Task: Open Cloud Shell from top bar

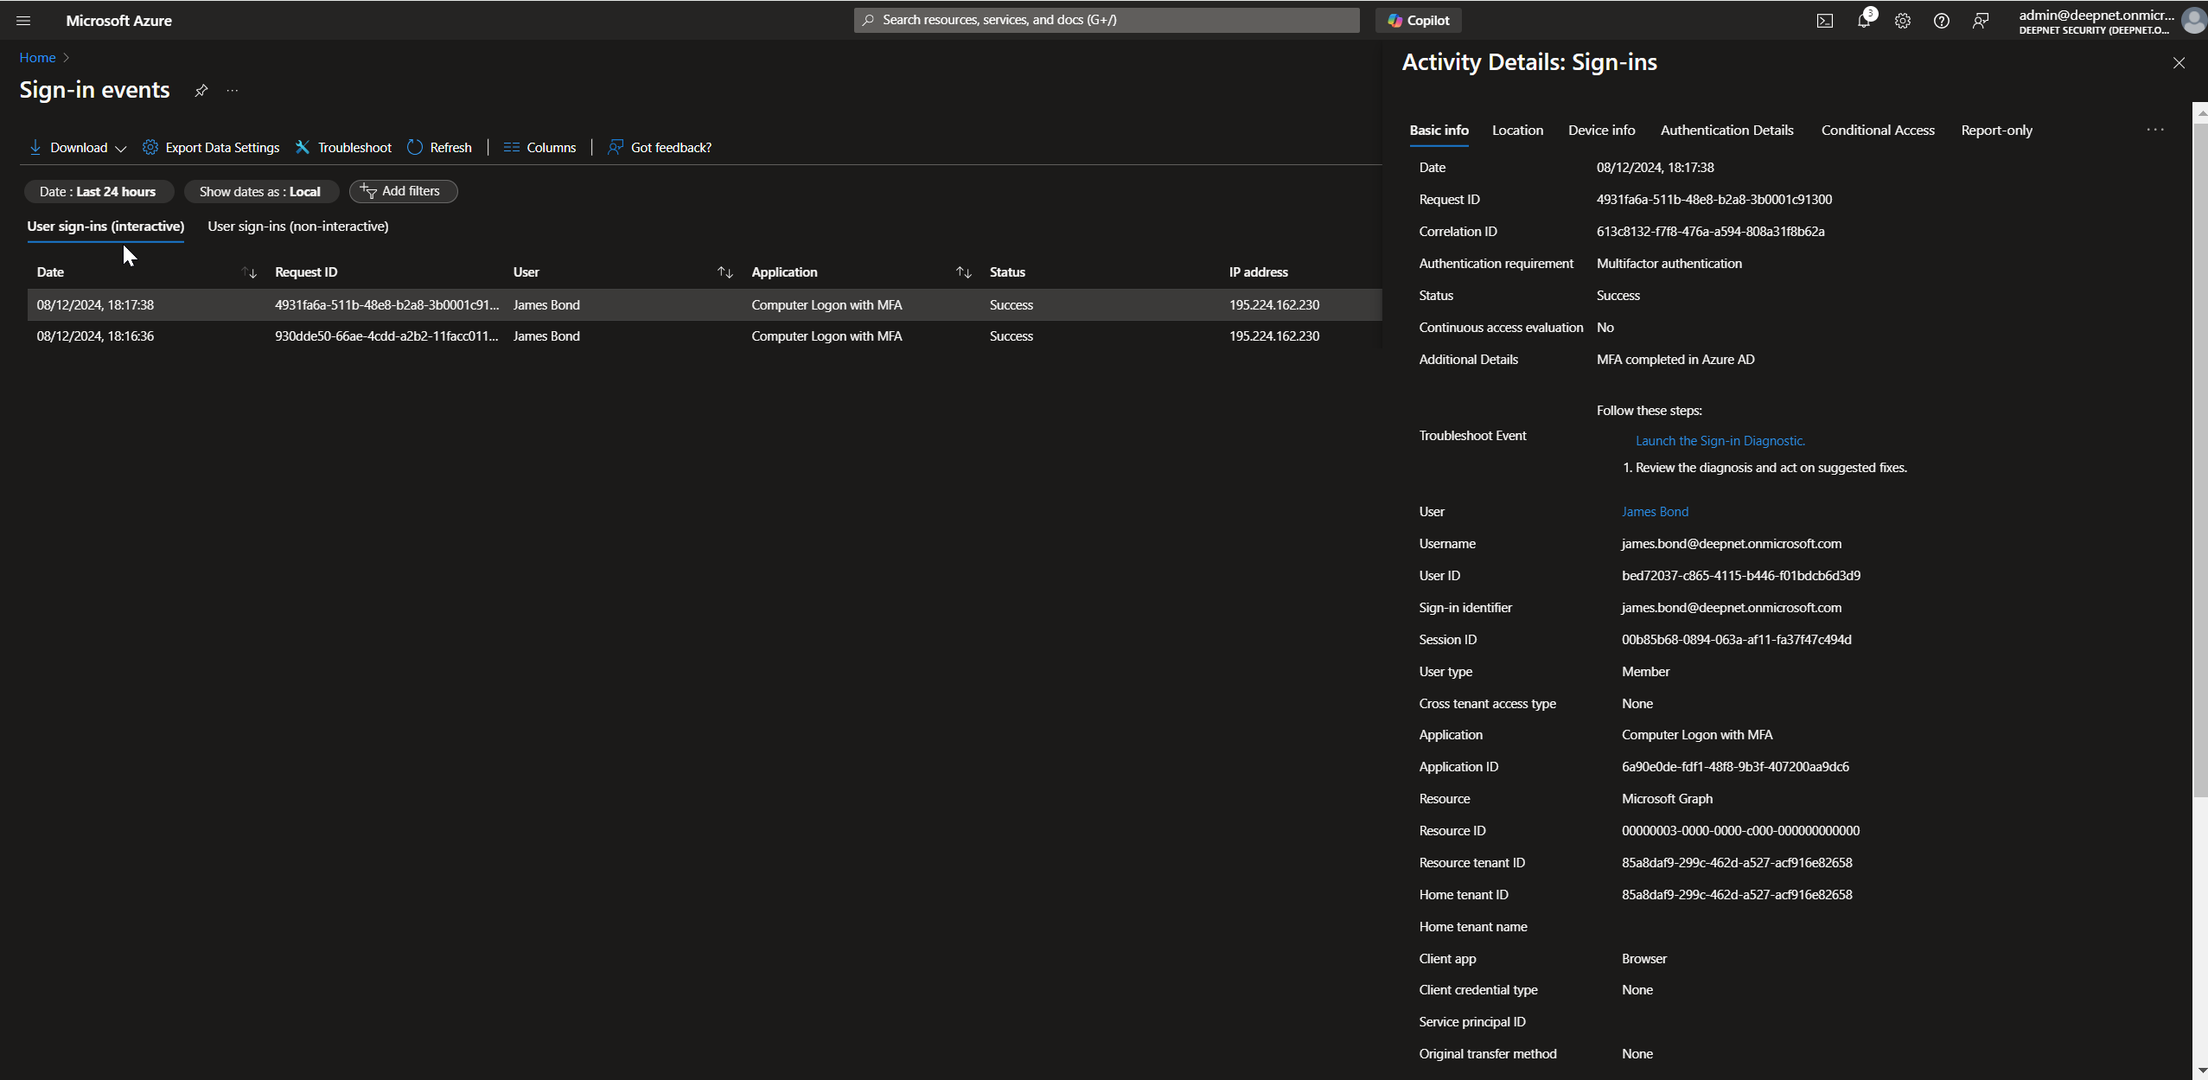Action: [1824, 21]
